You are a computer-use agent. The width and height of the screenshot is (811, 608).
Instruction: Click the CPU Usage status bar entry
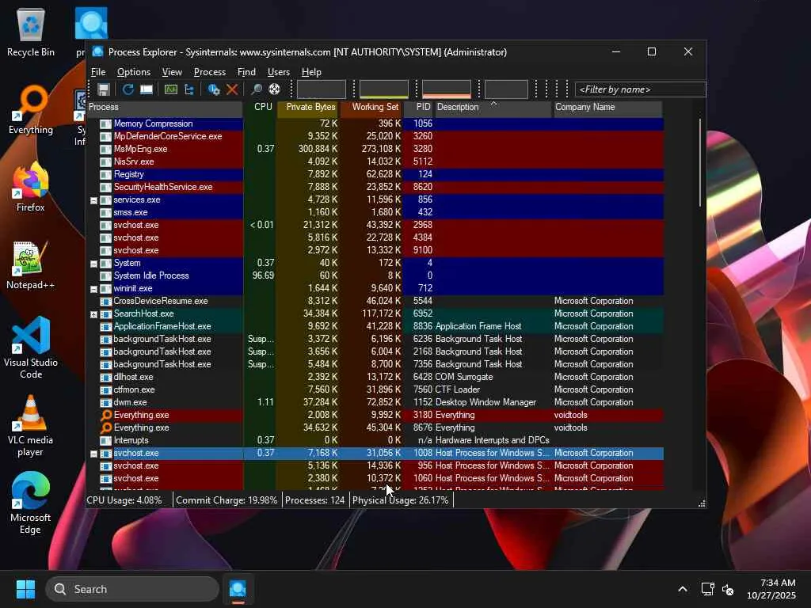coord(124,500)
